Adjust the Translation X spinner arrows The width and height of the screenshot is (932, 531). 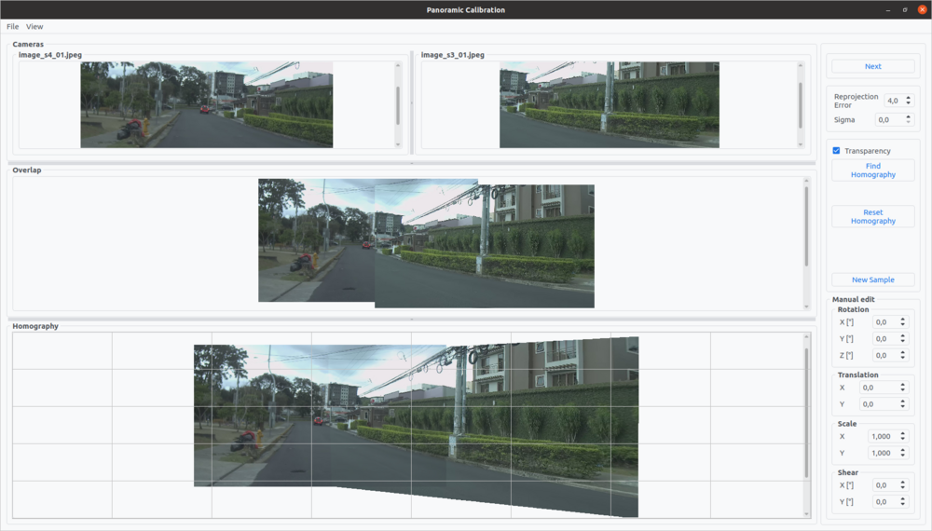903,388
